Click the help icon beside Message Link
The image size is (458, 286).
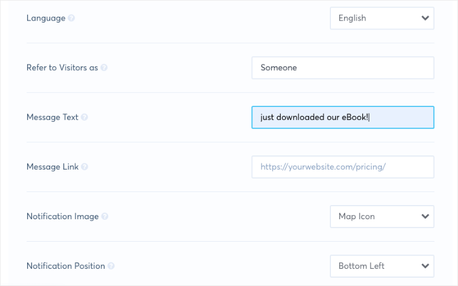[85, 167]
